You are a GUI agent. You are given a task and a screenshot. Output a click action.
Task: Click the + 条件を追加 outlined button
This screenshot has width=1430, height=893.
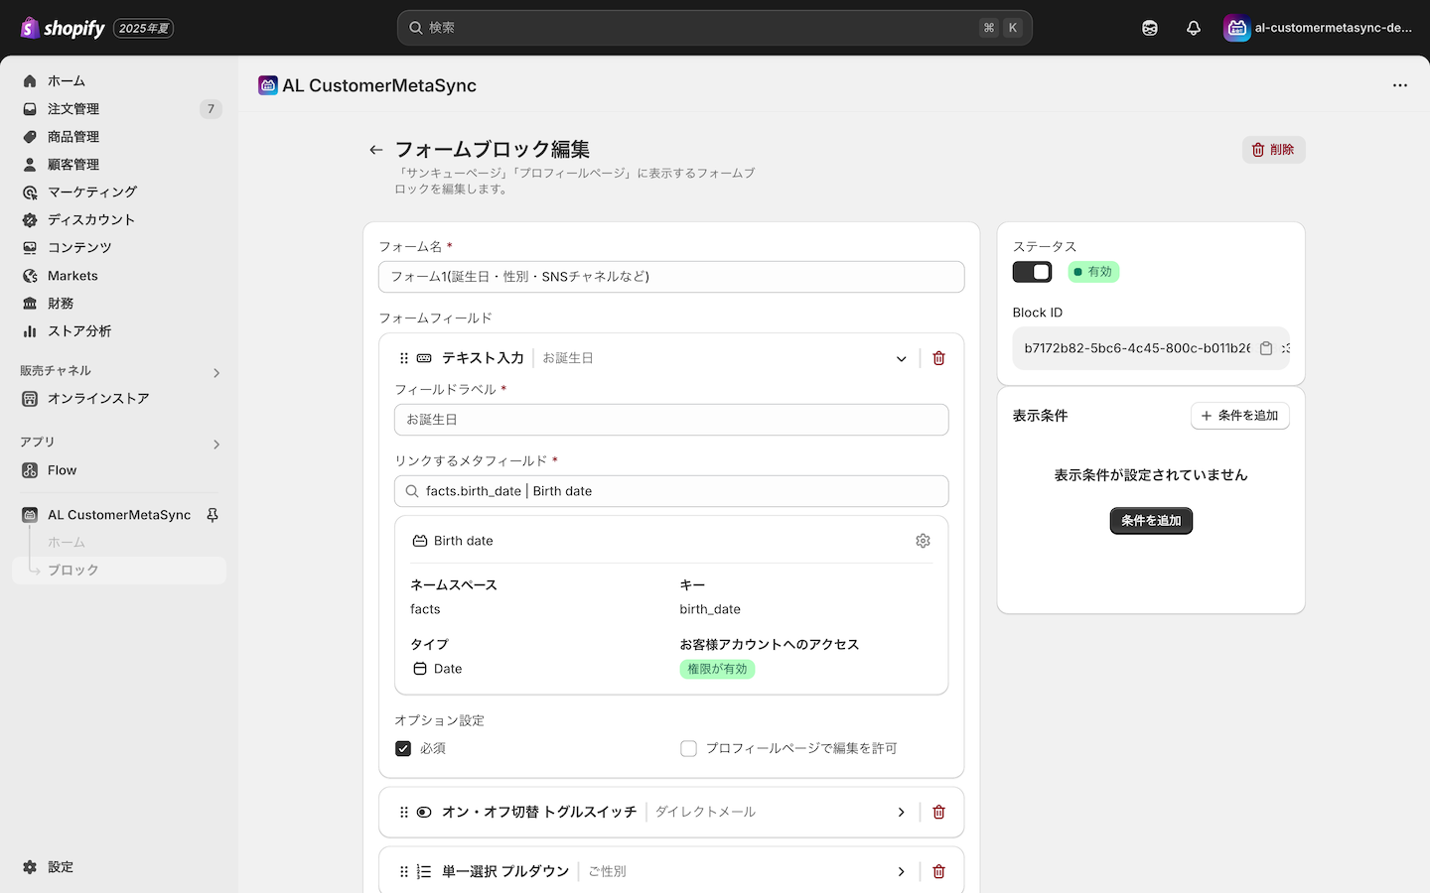pyautogui.click(x=1239, y=416)
